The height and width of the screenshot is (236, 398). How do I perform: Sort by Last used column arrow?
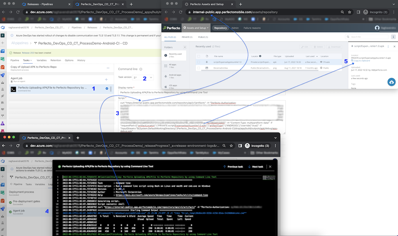(x=317, y=56)
